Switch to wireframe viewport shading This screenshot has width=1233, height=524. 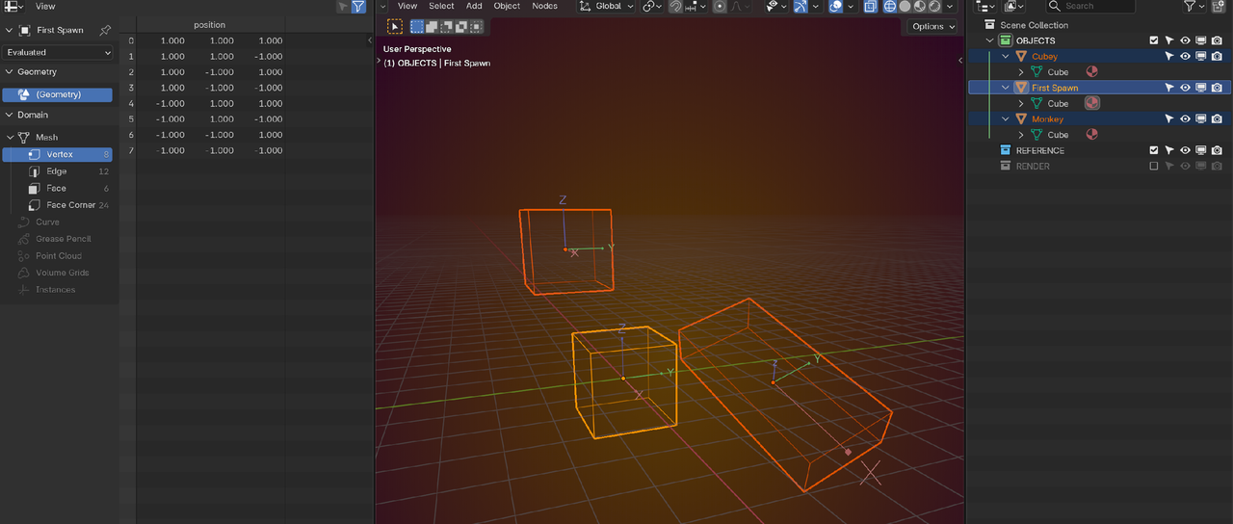(890, 7)
